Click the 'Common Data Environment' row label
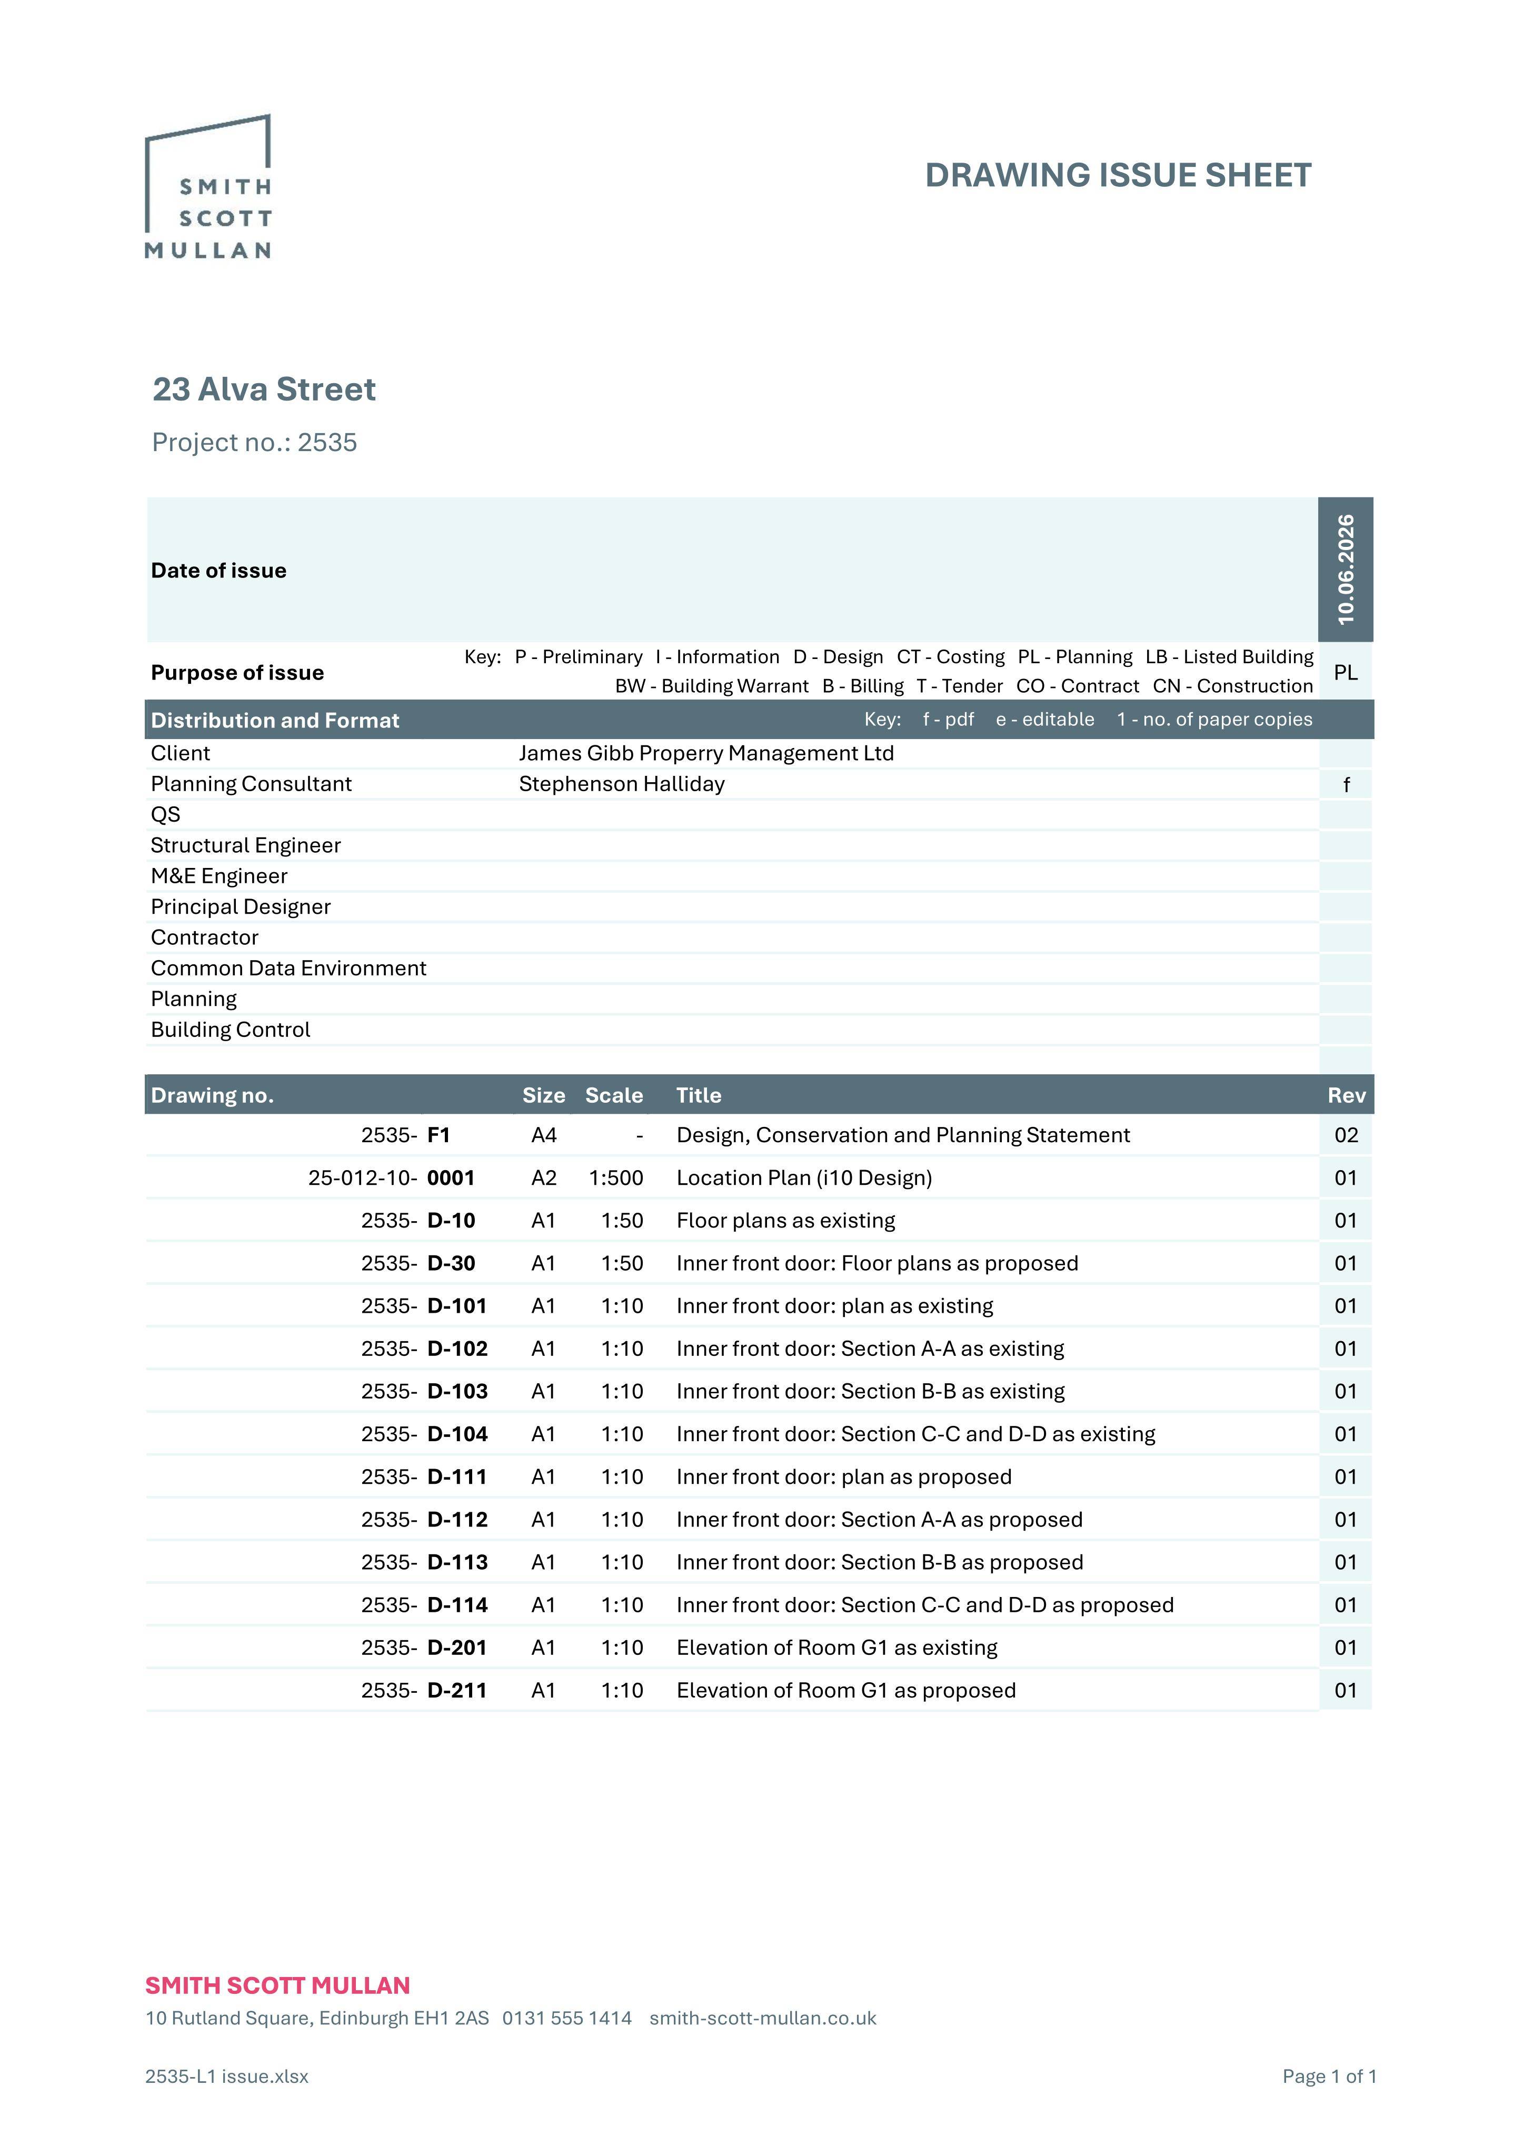The width and height of the screenshot is (1524, 2156). click(288, 968)
